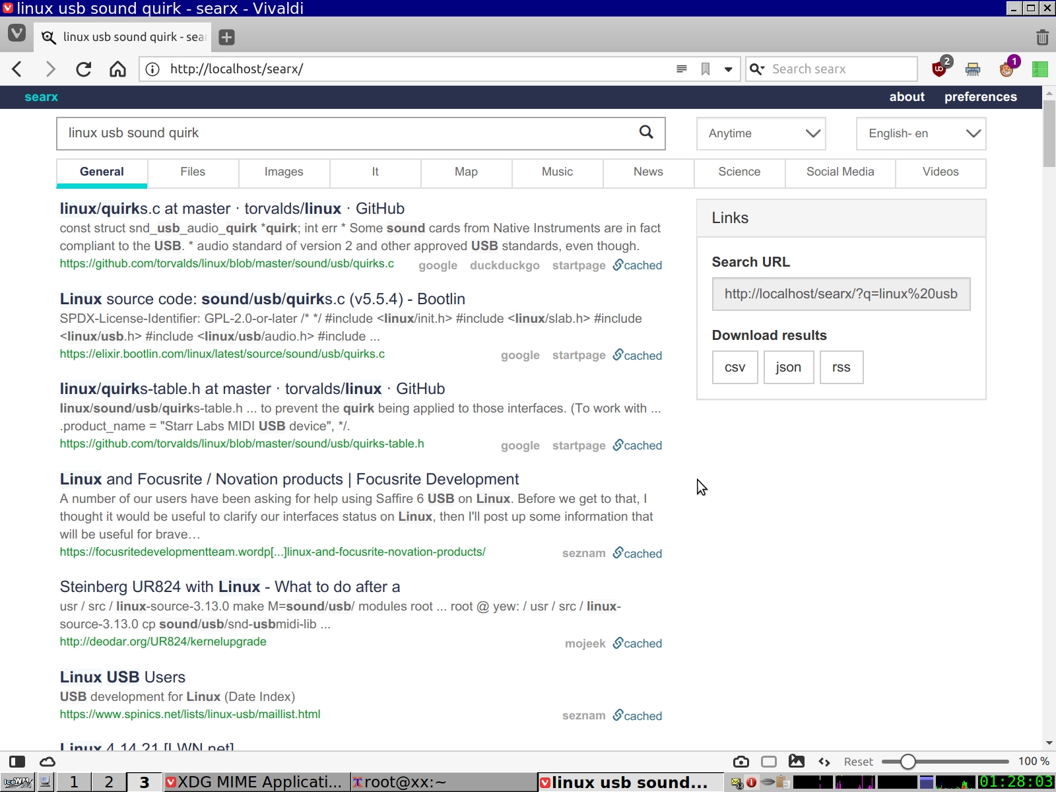
Task: Click the capture page camera icon
Action: 741,762
